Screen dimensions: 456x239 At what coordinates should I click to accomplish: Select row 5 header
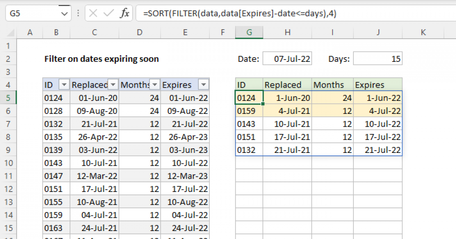click(8, 97)
